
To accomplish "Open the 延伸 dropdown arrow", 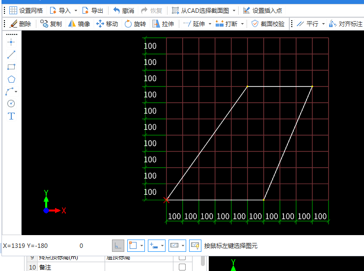I will tap(210, 24).
